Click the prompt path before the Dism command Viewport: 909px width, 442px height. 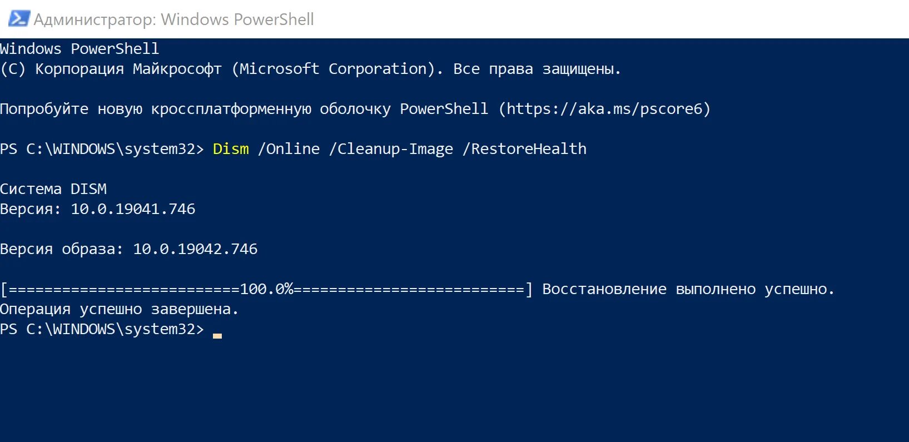102,149
